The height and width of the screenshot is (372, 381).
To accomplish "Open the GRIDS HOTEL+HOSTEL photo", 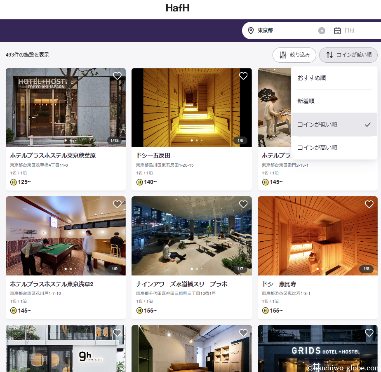I will point(317,348).
